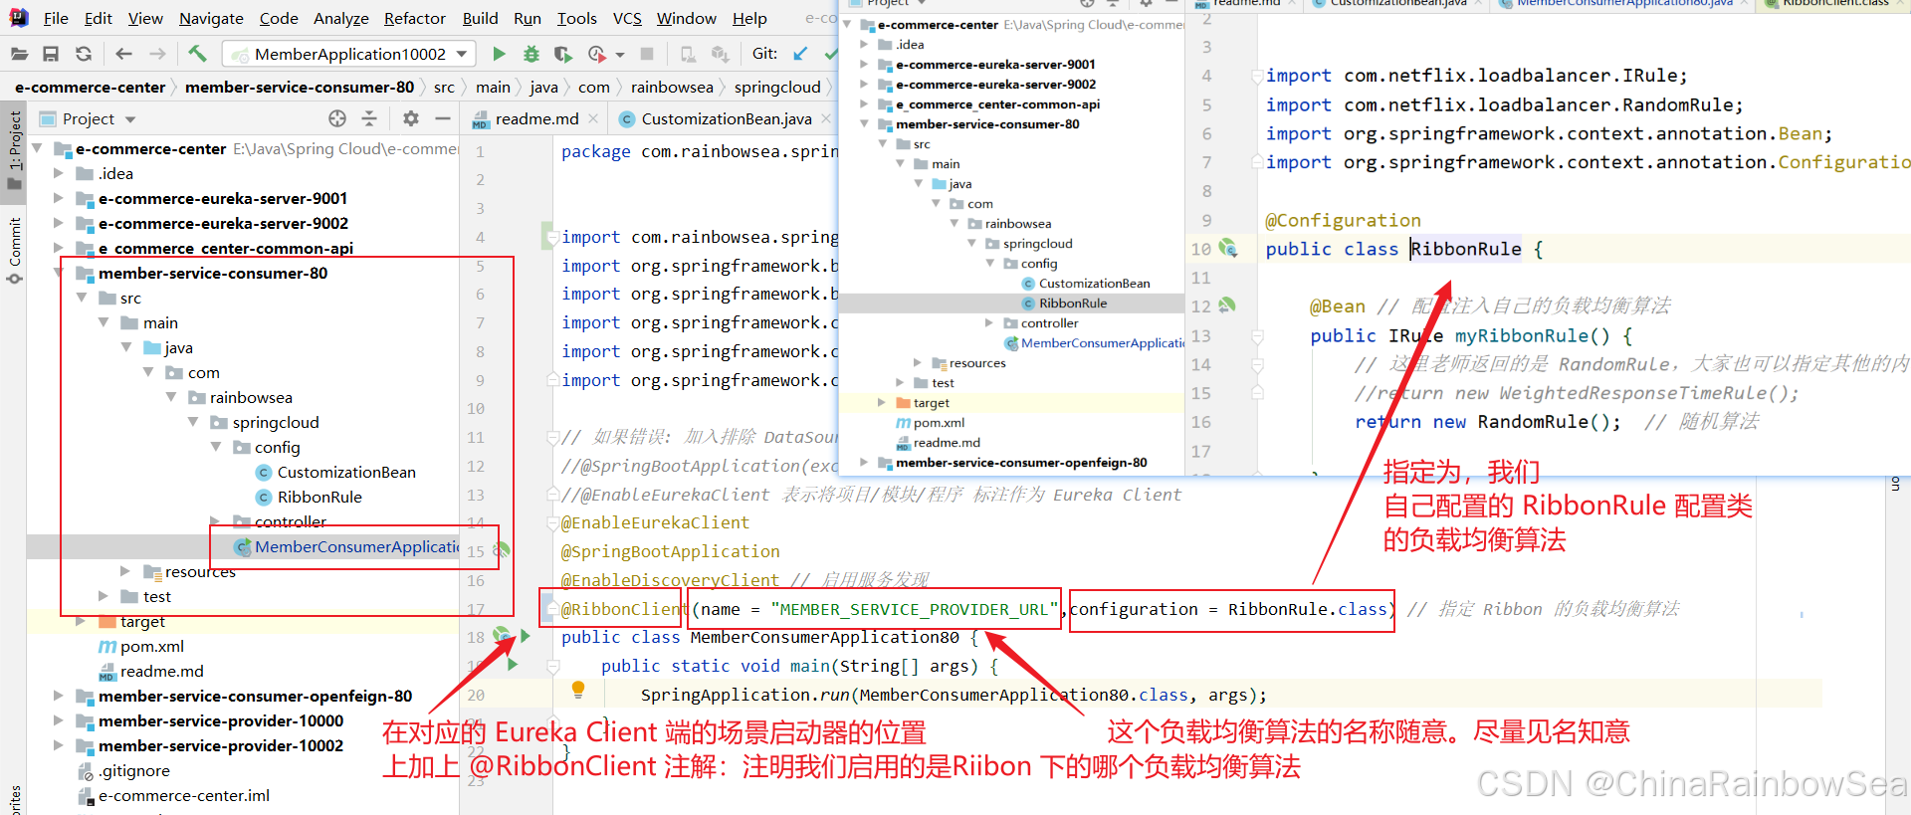Click the yellow lightbulb intention icon

[578, 689]
